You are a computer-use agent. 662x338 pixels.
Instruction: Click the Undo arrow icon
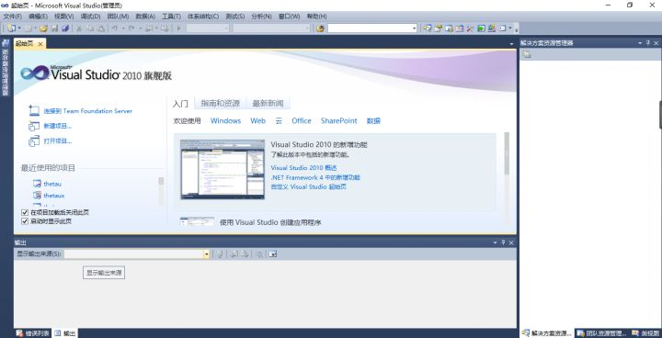114,28
